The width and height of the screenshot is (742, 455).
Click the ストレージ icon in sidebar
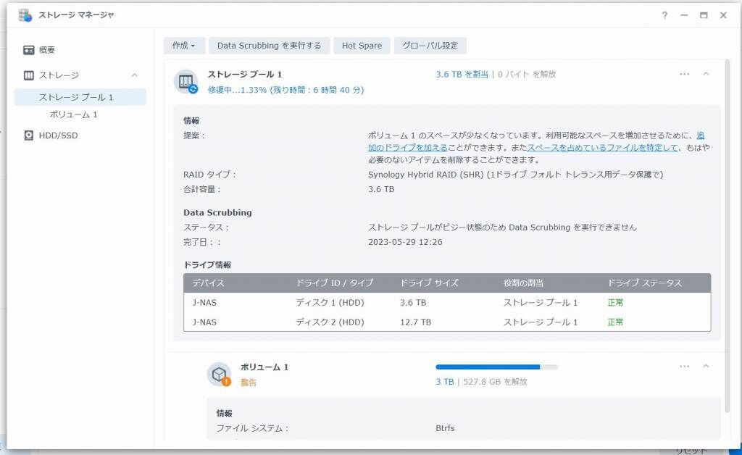click(x=29, y=75)
